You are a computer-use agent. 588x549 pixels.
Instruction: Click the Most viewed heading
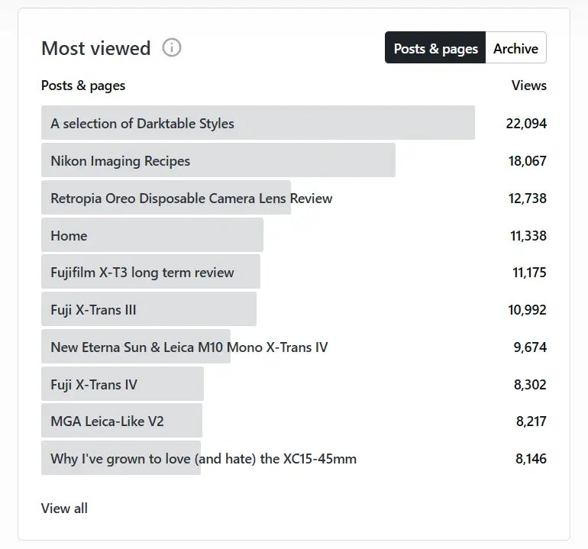tap(95, 48)
